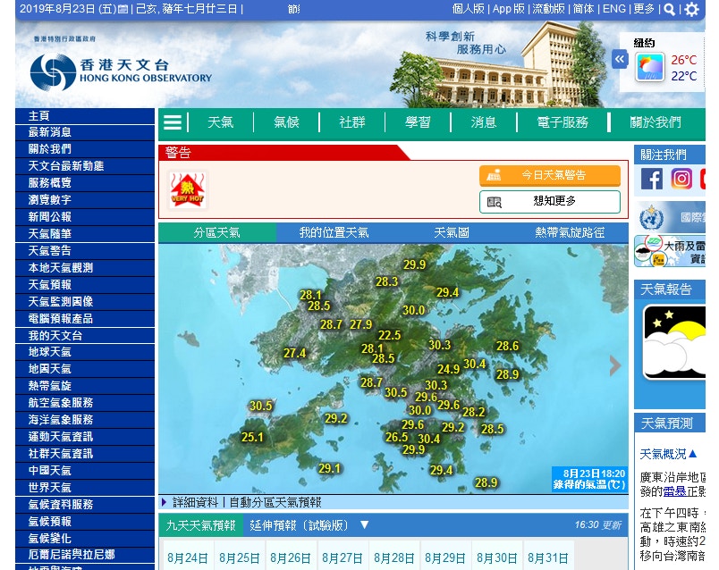Switch language to ENG

[x=614, y=9]
